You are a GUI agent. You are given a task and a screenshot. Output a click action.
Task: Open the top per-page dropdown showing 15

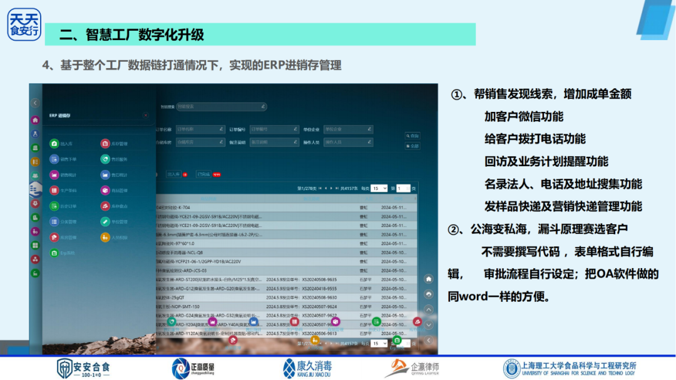(379, 189)
